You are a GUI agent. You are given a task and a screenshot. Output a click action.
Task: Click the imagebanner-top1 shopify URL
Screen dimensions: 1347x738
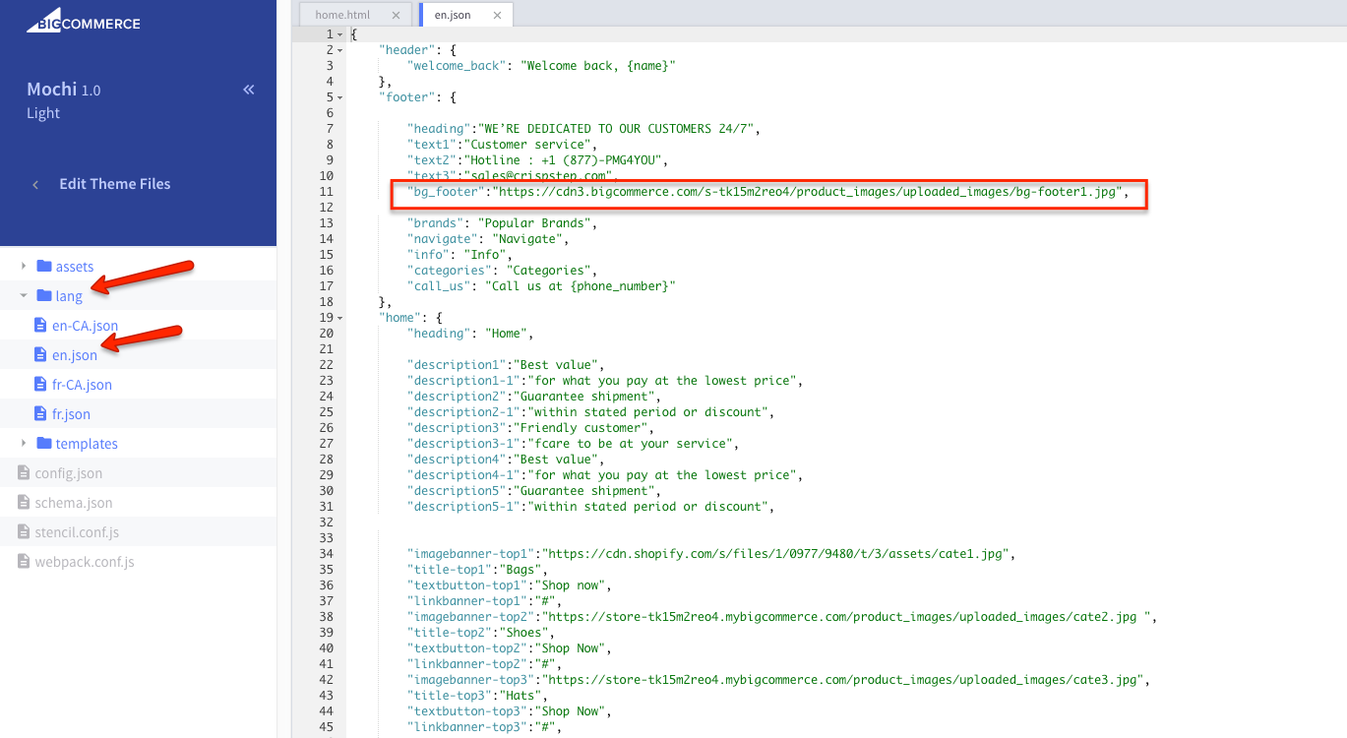coord(776,554)
